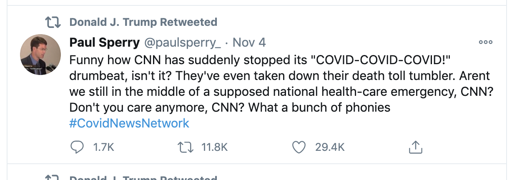Open the three-dot more options menu
The image size is (532, 180).
point(485,42)
